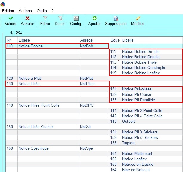Viewport: 183px width, 172px height.
Task: Select sub-item Notice Bobine Leaflex
Action: (141, 73)
